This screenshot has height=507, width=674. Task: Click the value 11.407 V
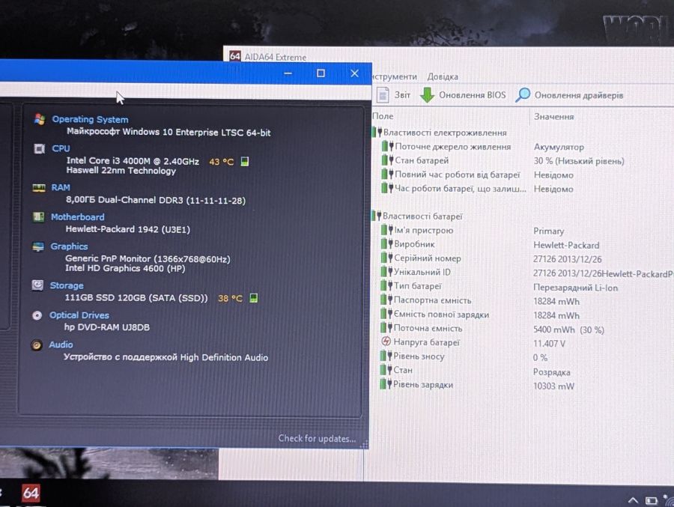[550, 344]
